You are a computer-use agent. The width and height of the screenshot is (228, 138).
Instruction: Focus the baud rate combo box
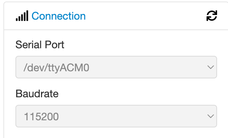point(116,116)
